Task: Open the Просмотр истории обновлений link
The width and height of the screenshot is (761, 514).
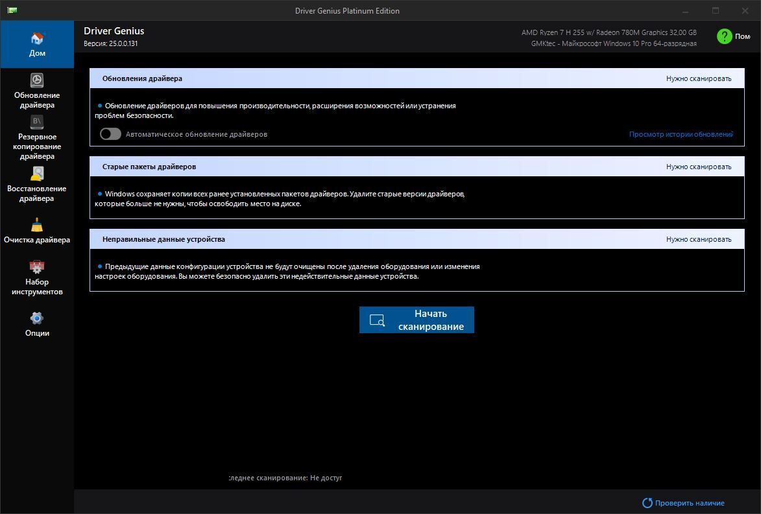Action: (x=681, y=134)
